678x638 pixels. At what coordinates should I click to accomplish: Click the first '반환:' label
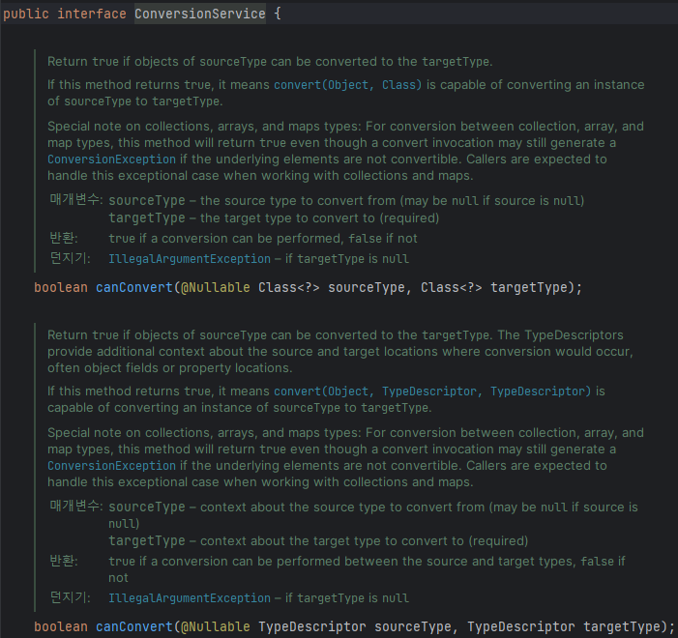(64, 238)
